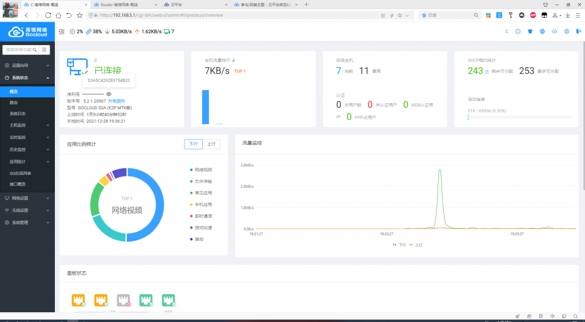
Task: Click the gray disconnected LAN port icon
Action: pyautogui.click(x=123, y=300)
